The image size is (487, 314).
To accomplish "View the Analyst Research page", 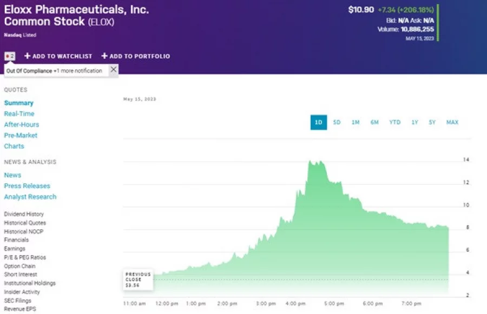I will click(x=30, y=196).
